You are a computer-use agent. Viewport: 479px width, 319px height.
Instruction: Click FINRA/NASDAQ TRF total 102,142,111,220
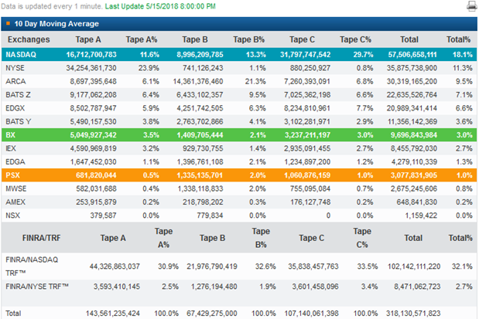point(414,266)
